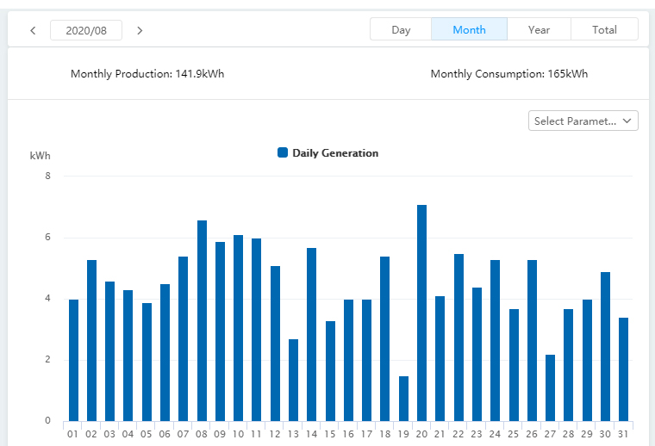Switch to the Year tab
Image resolution: width=655 pixels, height=446 pixels.
(x=539, y=29)
